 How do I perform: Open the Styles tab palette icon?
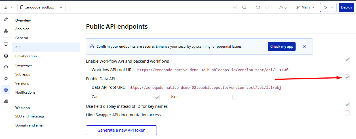6,67
